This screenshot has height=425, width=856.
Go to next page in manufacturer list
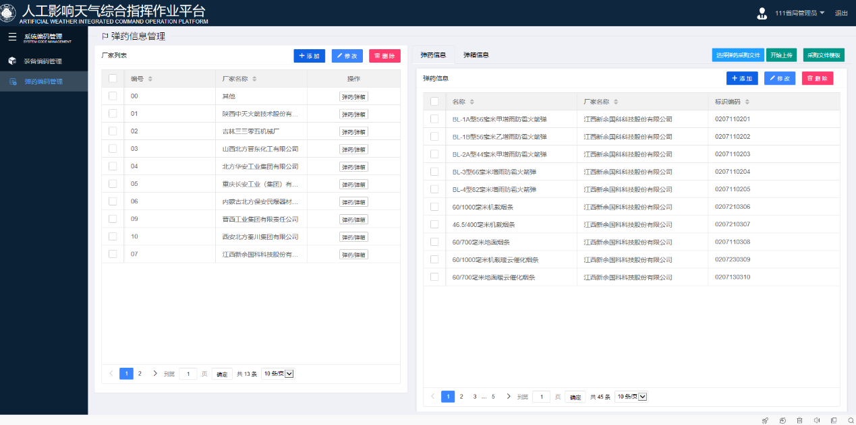155,373
